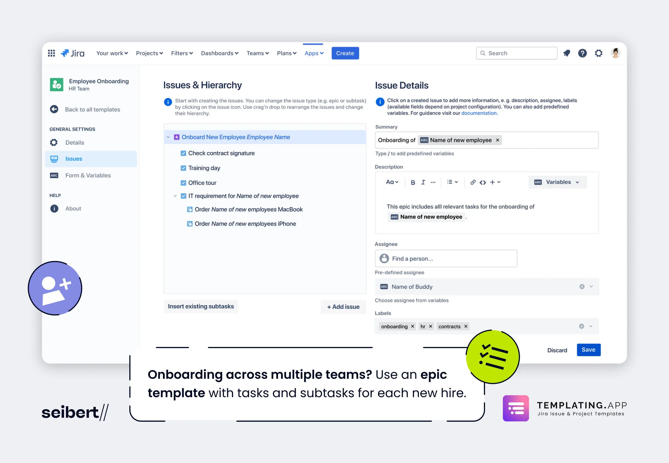
Task: Clear the Name of Buddy assignee
Action: pyautogui.click(x=582, y=287)
